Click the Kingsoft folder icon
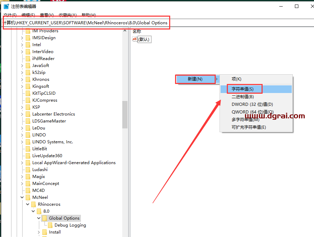Screen dimensions: 314x237 28,86
